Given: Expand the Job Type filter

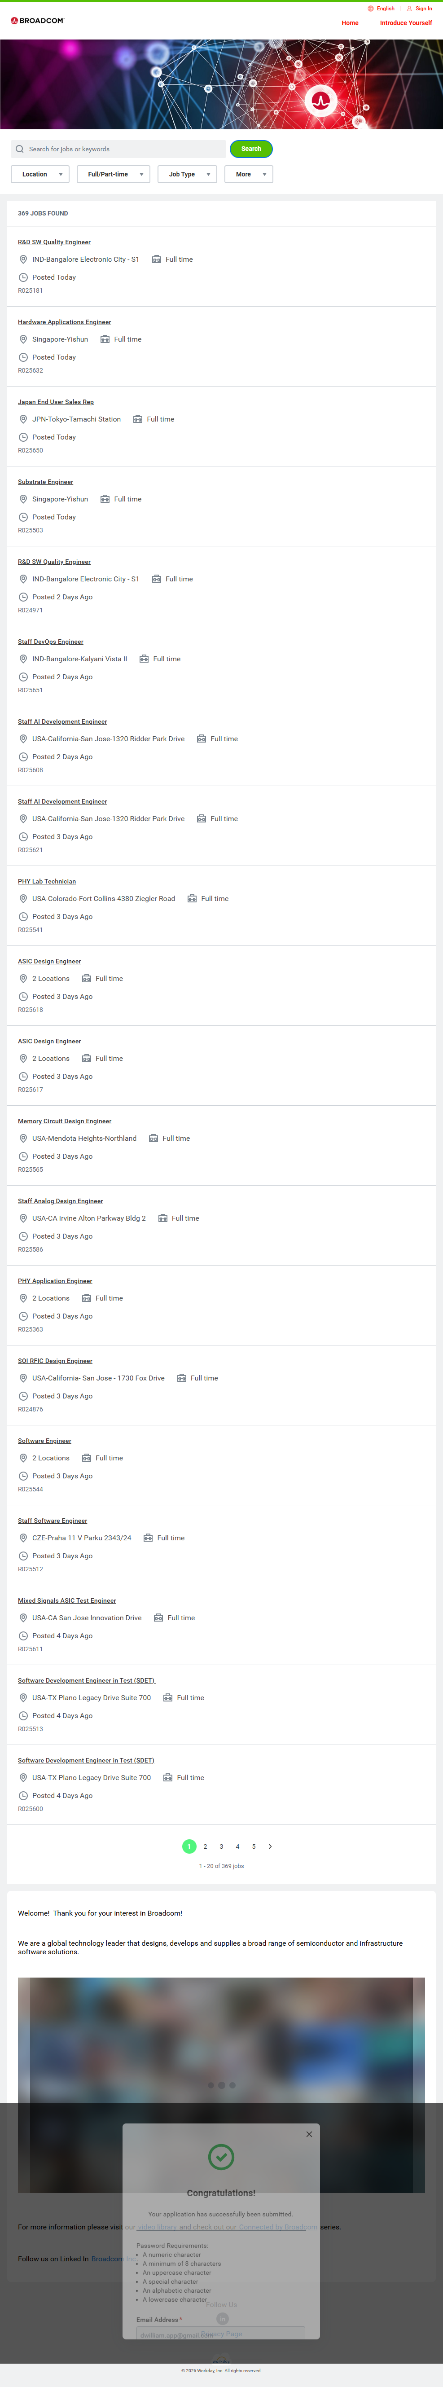Looking at the screenshot, I should [187, 174].
